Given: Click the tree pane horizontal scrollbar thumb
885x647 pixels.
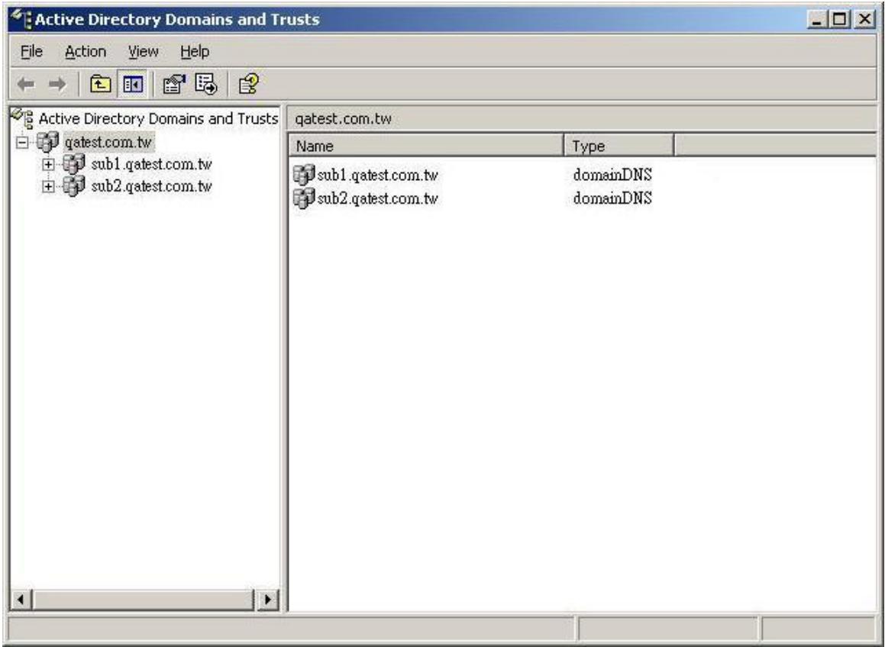Looking at the screenshot, I should [x=144, y=599].
